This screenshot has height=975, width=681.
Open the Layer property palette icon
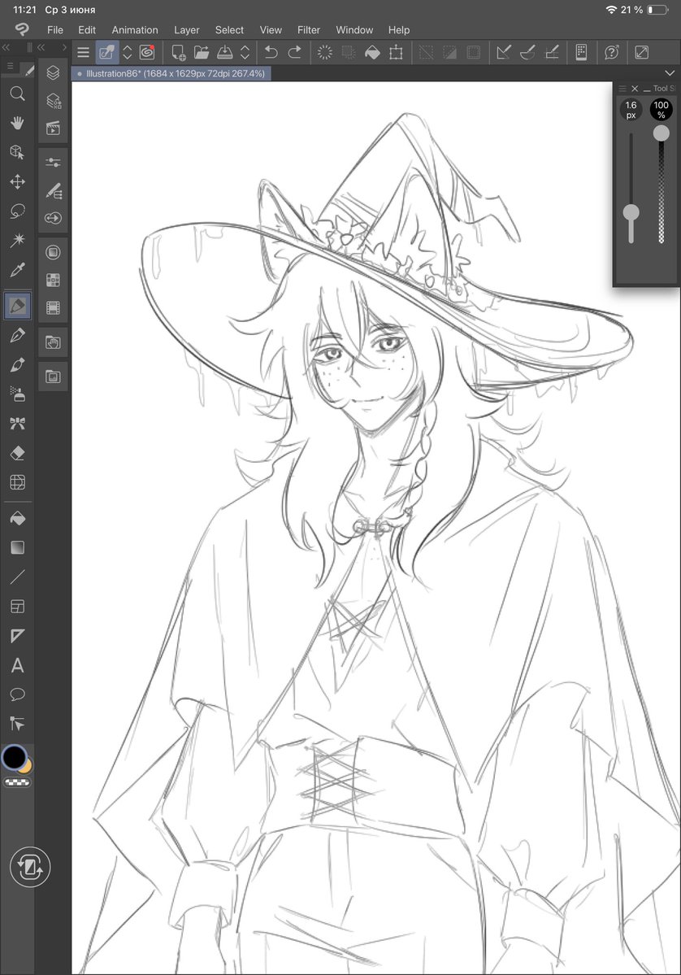point(53,101)
